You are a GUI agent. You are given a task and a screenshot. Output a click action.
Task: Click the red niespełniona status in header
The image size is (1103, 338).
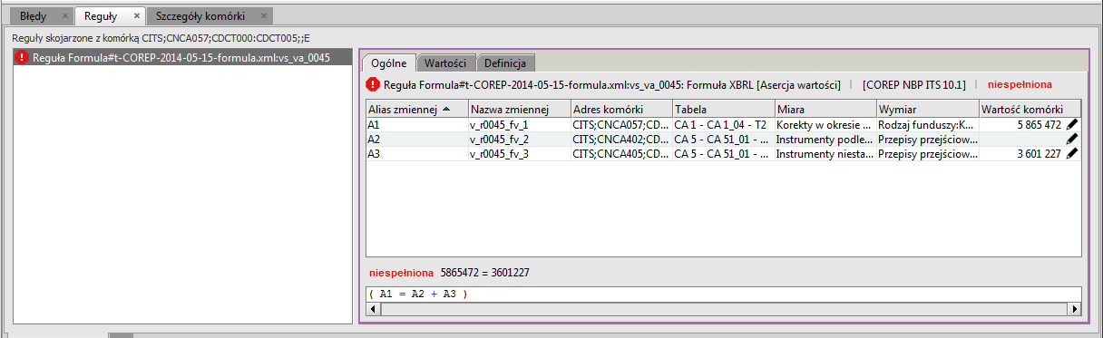click(x=1020, y=84)
